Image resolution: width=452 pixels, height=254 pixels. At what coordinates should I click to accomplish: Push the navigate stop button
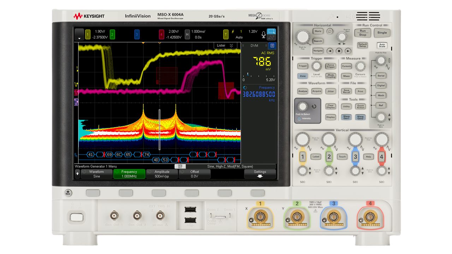339,51
